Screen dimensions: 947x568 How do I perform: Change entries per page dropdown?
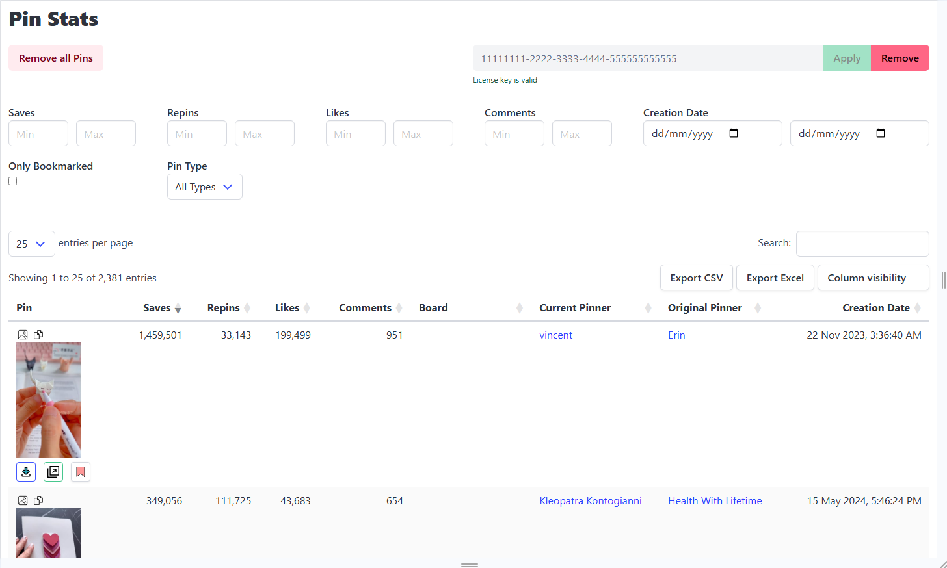[31, 244]
